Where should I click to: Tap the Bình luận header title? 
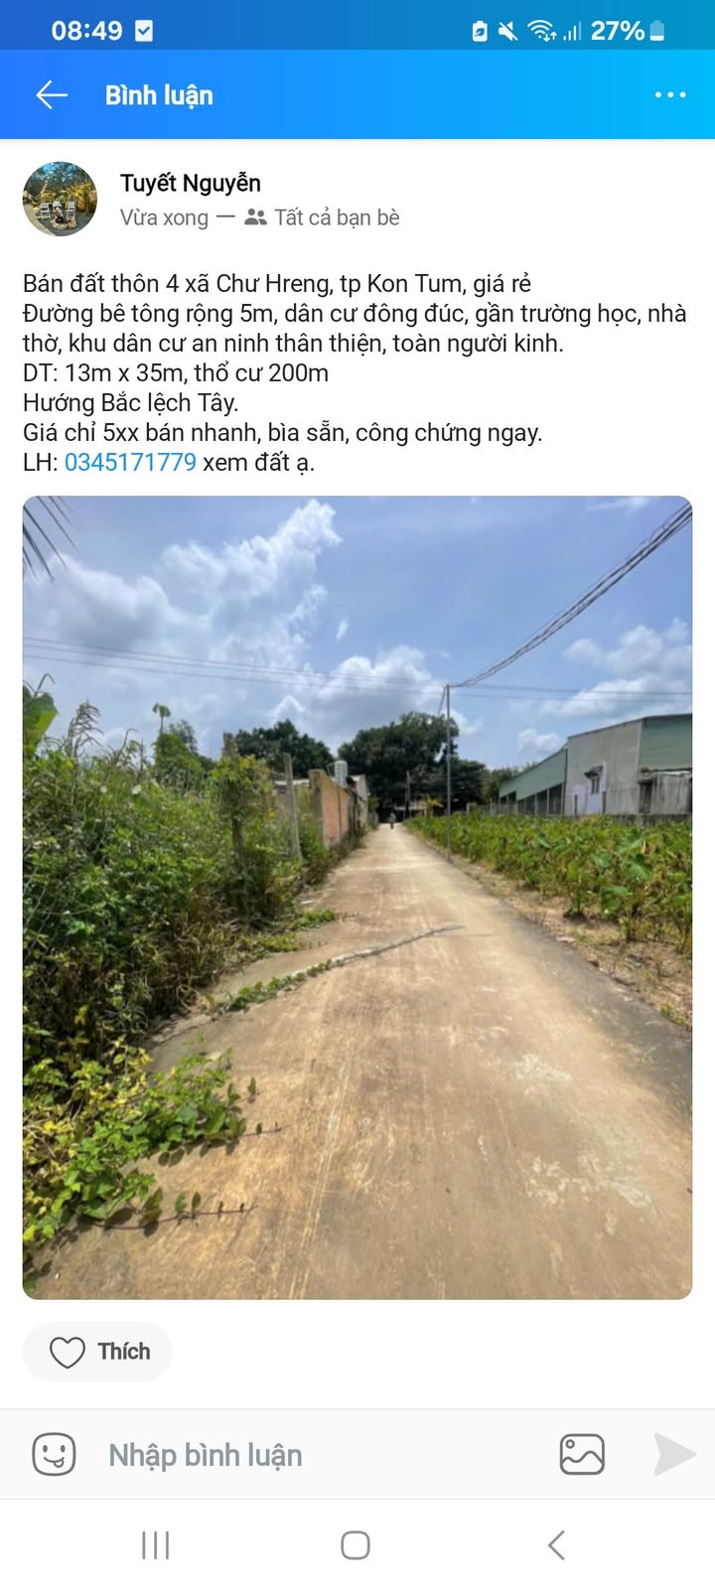point(159,95)
